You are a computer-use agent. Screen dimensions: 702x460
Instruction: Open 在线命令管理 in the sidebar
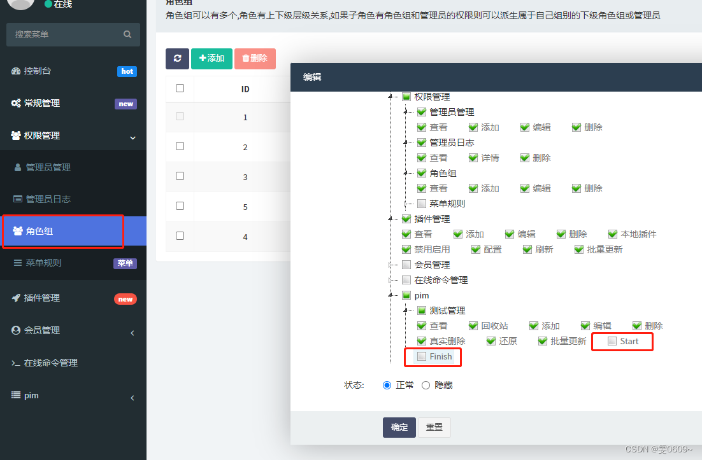73,363
